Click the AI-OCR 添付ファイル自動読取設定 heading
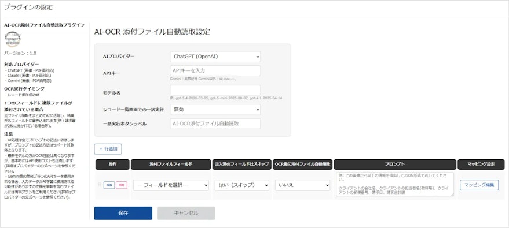The width and height of the screenshot is (509, 228). 152,32
